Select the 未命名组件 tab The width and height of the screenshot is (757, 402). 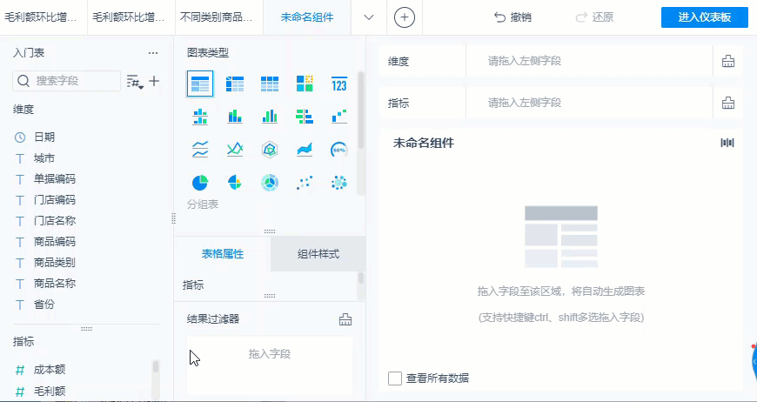coord(307,18)
